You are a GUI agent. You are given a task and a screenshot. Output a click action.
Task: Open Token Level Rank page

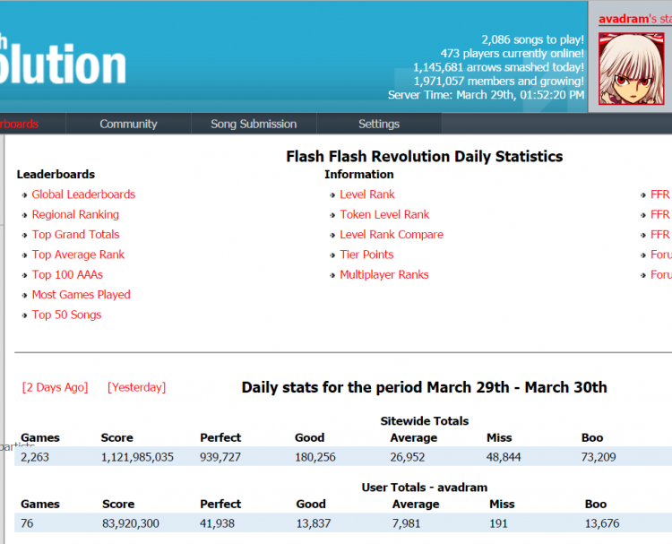coord(384,214)
